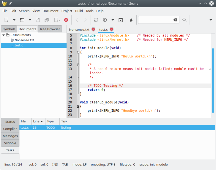Open the New file template dropdown arrow
Screen dimensions: 216x170
pyautogui.click(x=14, y=20)
